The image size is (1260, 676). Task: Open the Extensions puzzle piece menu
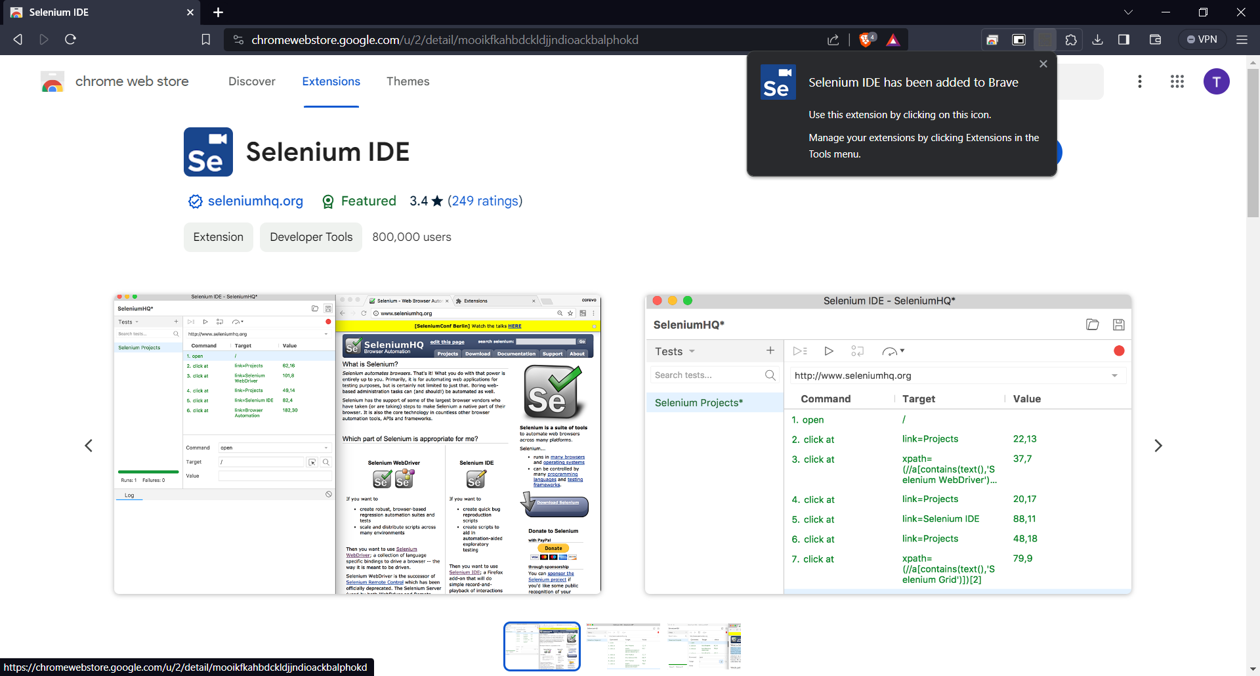1071,40
